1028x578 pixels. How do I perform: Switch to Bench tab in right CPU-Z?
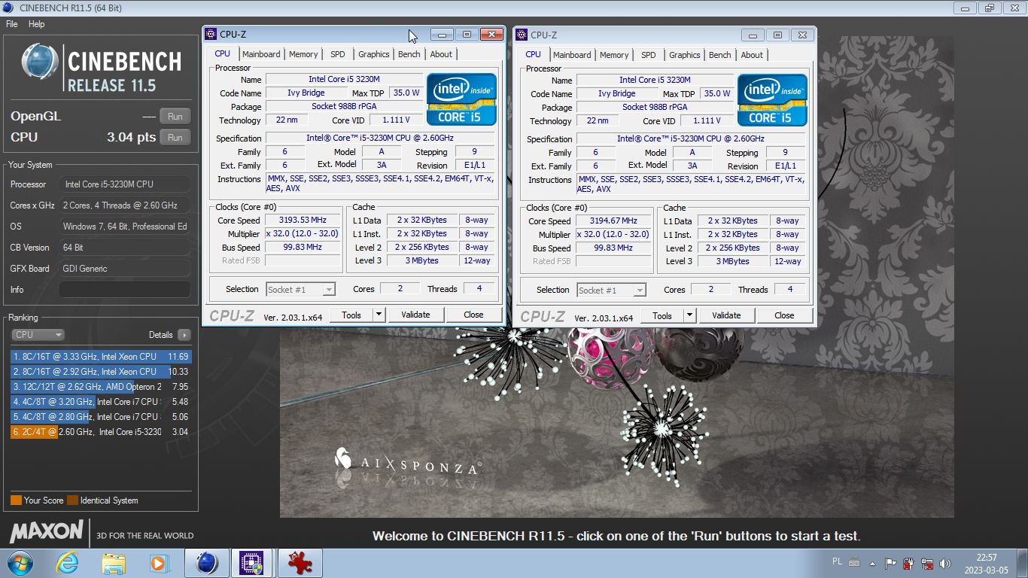(x=720, y=55)
